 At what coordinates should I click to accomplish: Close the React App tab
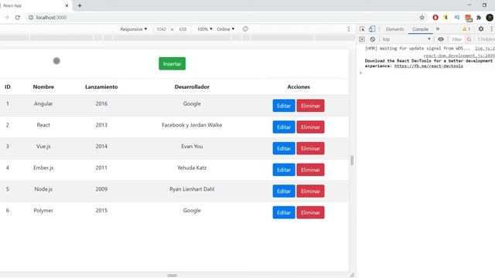coord(67,5)
